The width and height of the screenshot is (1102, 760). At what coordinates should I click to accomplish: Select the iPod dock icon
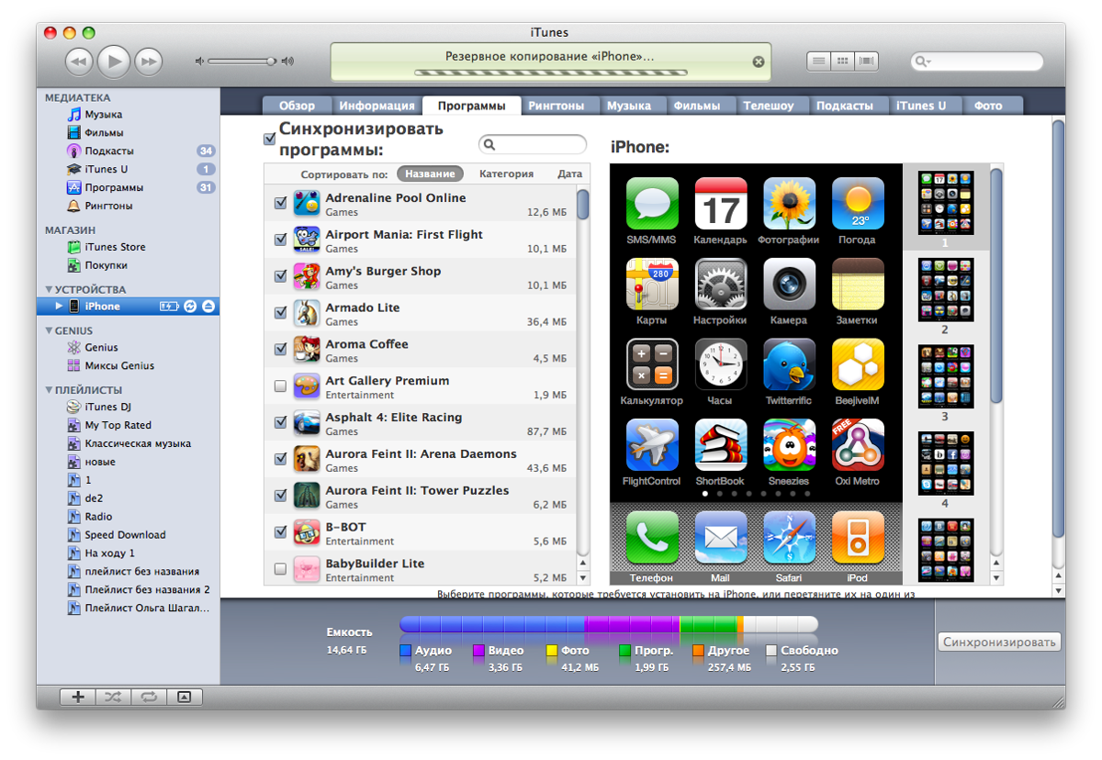pos(858,538)
